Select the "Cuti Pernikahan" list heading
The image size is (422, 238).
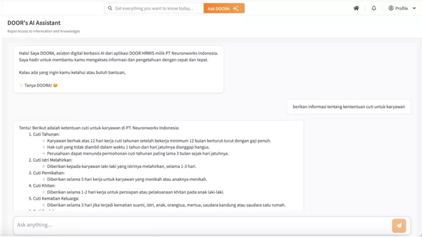48,173
